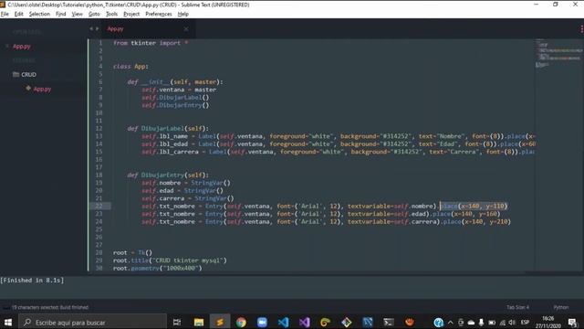Open Visual Studio Code from taskbar
Screen dimensions: 584x329
pos(283,322)
